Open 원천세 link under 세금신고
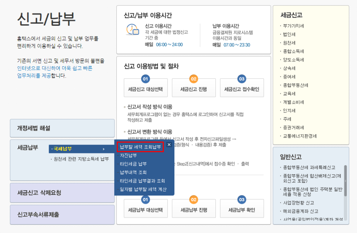 (x=289, y=43)
